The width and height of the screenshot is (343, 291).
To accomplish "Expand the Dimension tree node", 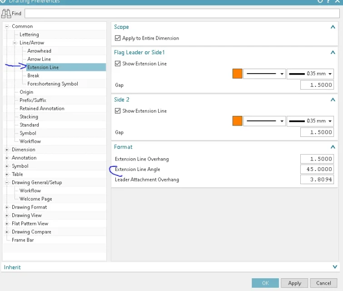I will click(7, 150).
